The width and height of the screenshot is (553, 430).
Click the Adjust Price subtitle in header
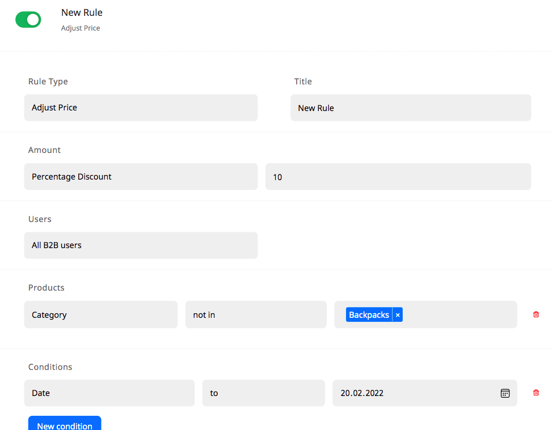pos(81,28)
